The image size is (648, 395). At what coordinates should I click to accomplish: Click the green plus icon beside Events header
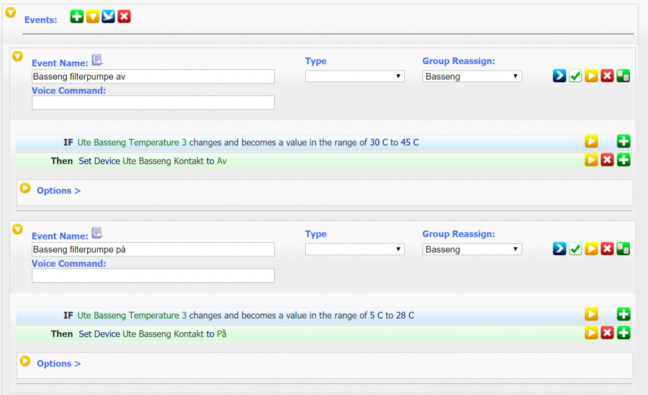(76, 16)
